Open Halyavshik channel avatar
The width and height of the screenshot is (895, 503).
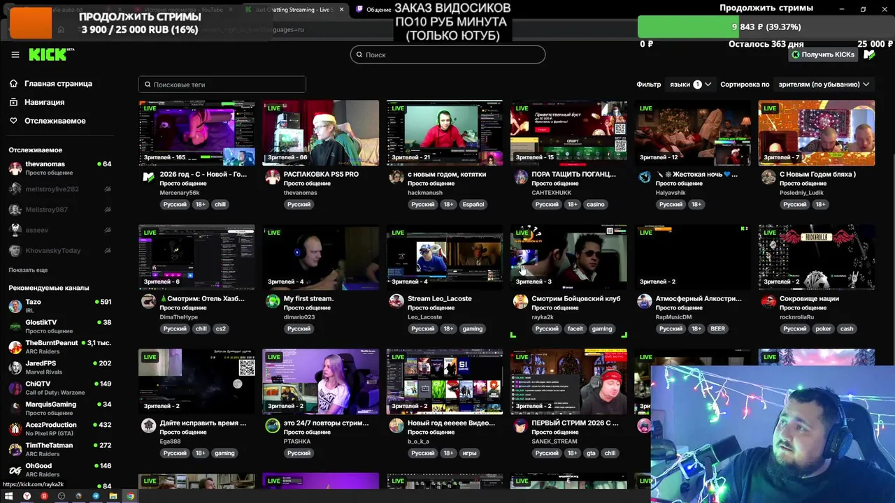point(645,177)
